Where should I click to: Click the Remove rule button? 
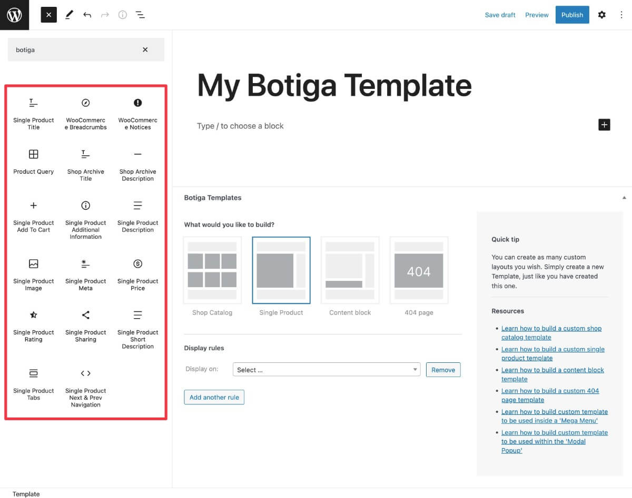(443, 370)
